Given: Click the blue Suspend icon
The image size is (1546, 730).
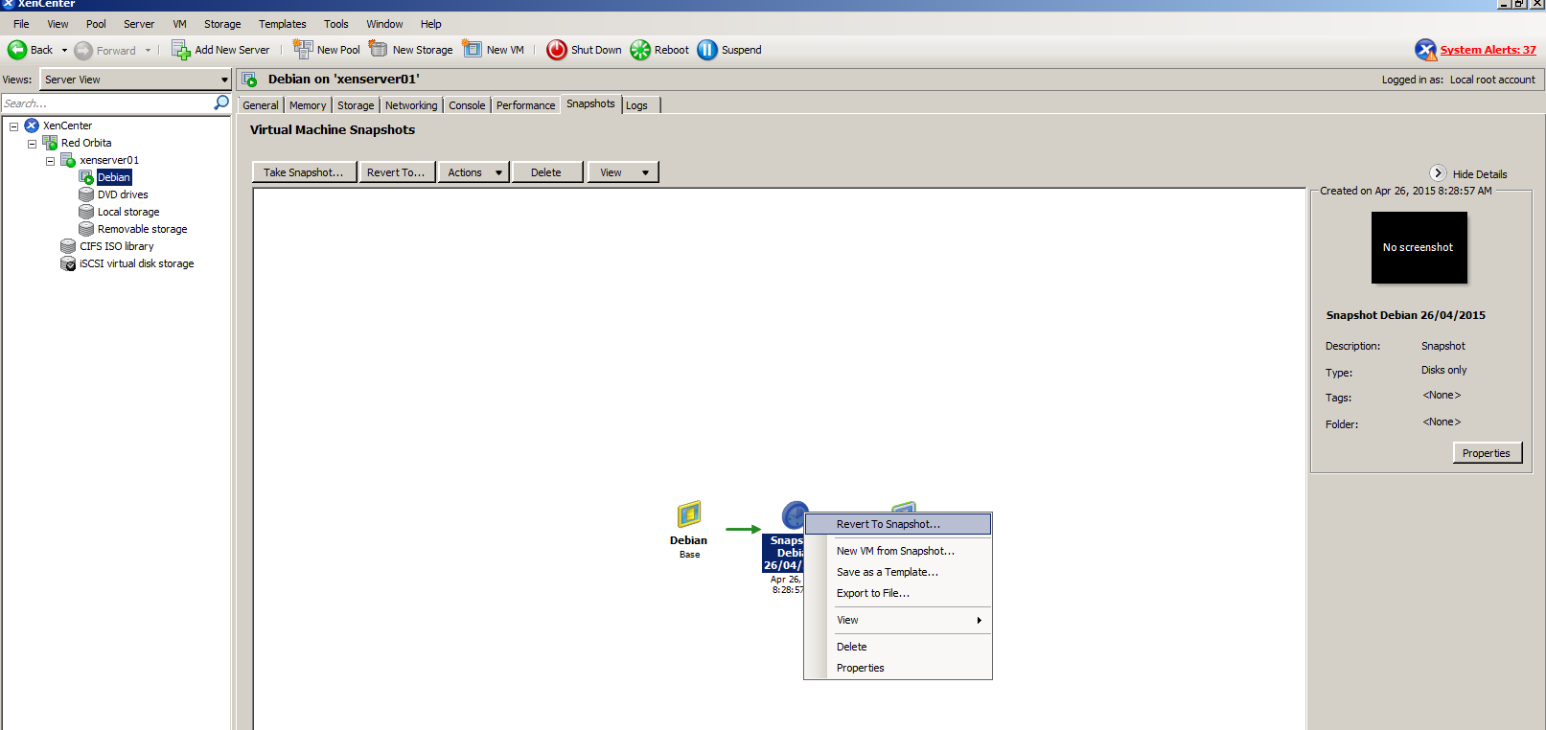Looking at the screenshot, I should (707, 50).
